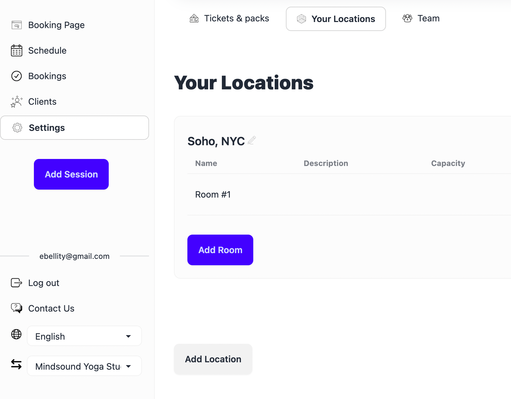Open the English language dropdown
The height and width of the screenshot is (399, 511).
tap(84, 336)
